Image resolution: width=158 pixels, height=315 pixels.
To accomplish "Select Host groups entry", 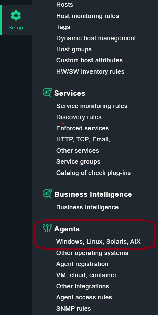I will point(74,49).
